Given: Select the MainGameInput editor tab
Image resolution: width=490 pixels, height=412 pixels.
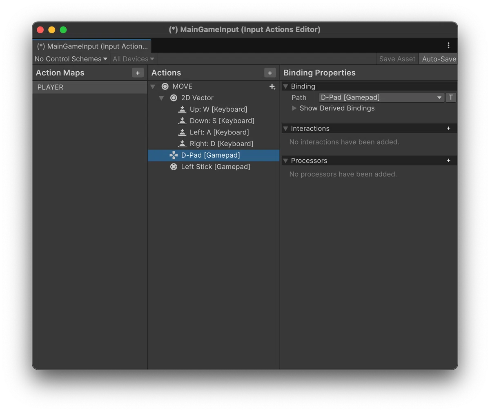Looking at the screenshot, I should (92, 46).
